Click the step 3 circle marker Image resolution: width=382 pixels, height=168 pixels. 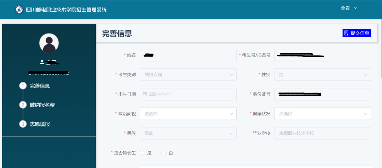pos(23,124)
